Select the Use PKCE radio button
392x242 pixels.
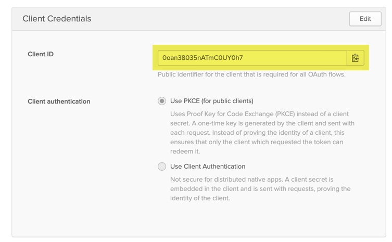(x=162, y=101)
